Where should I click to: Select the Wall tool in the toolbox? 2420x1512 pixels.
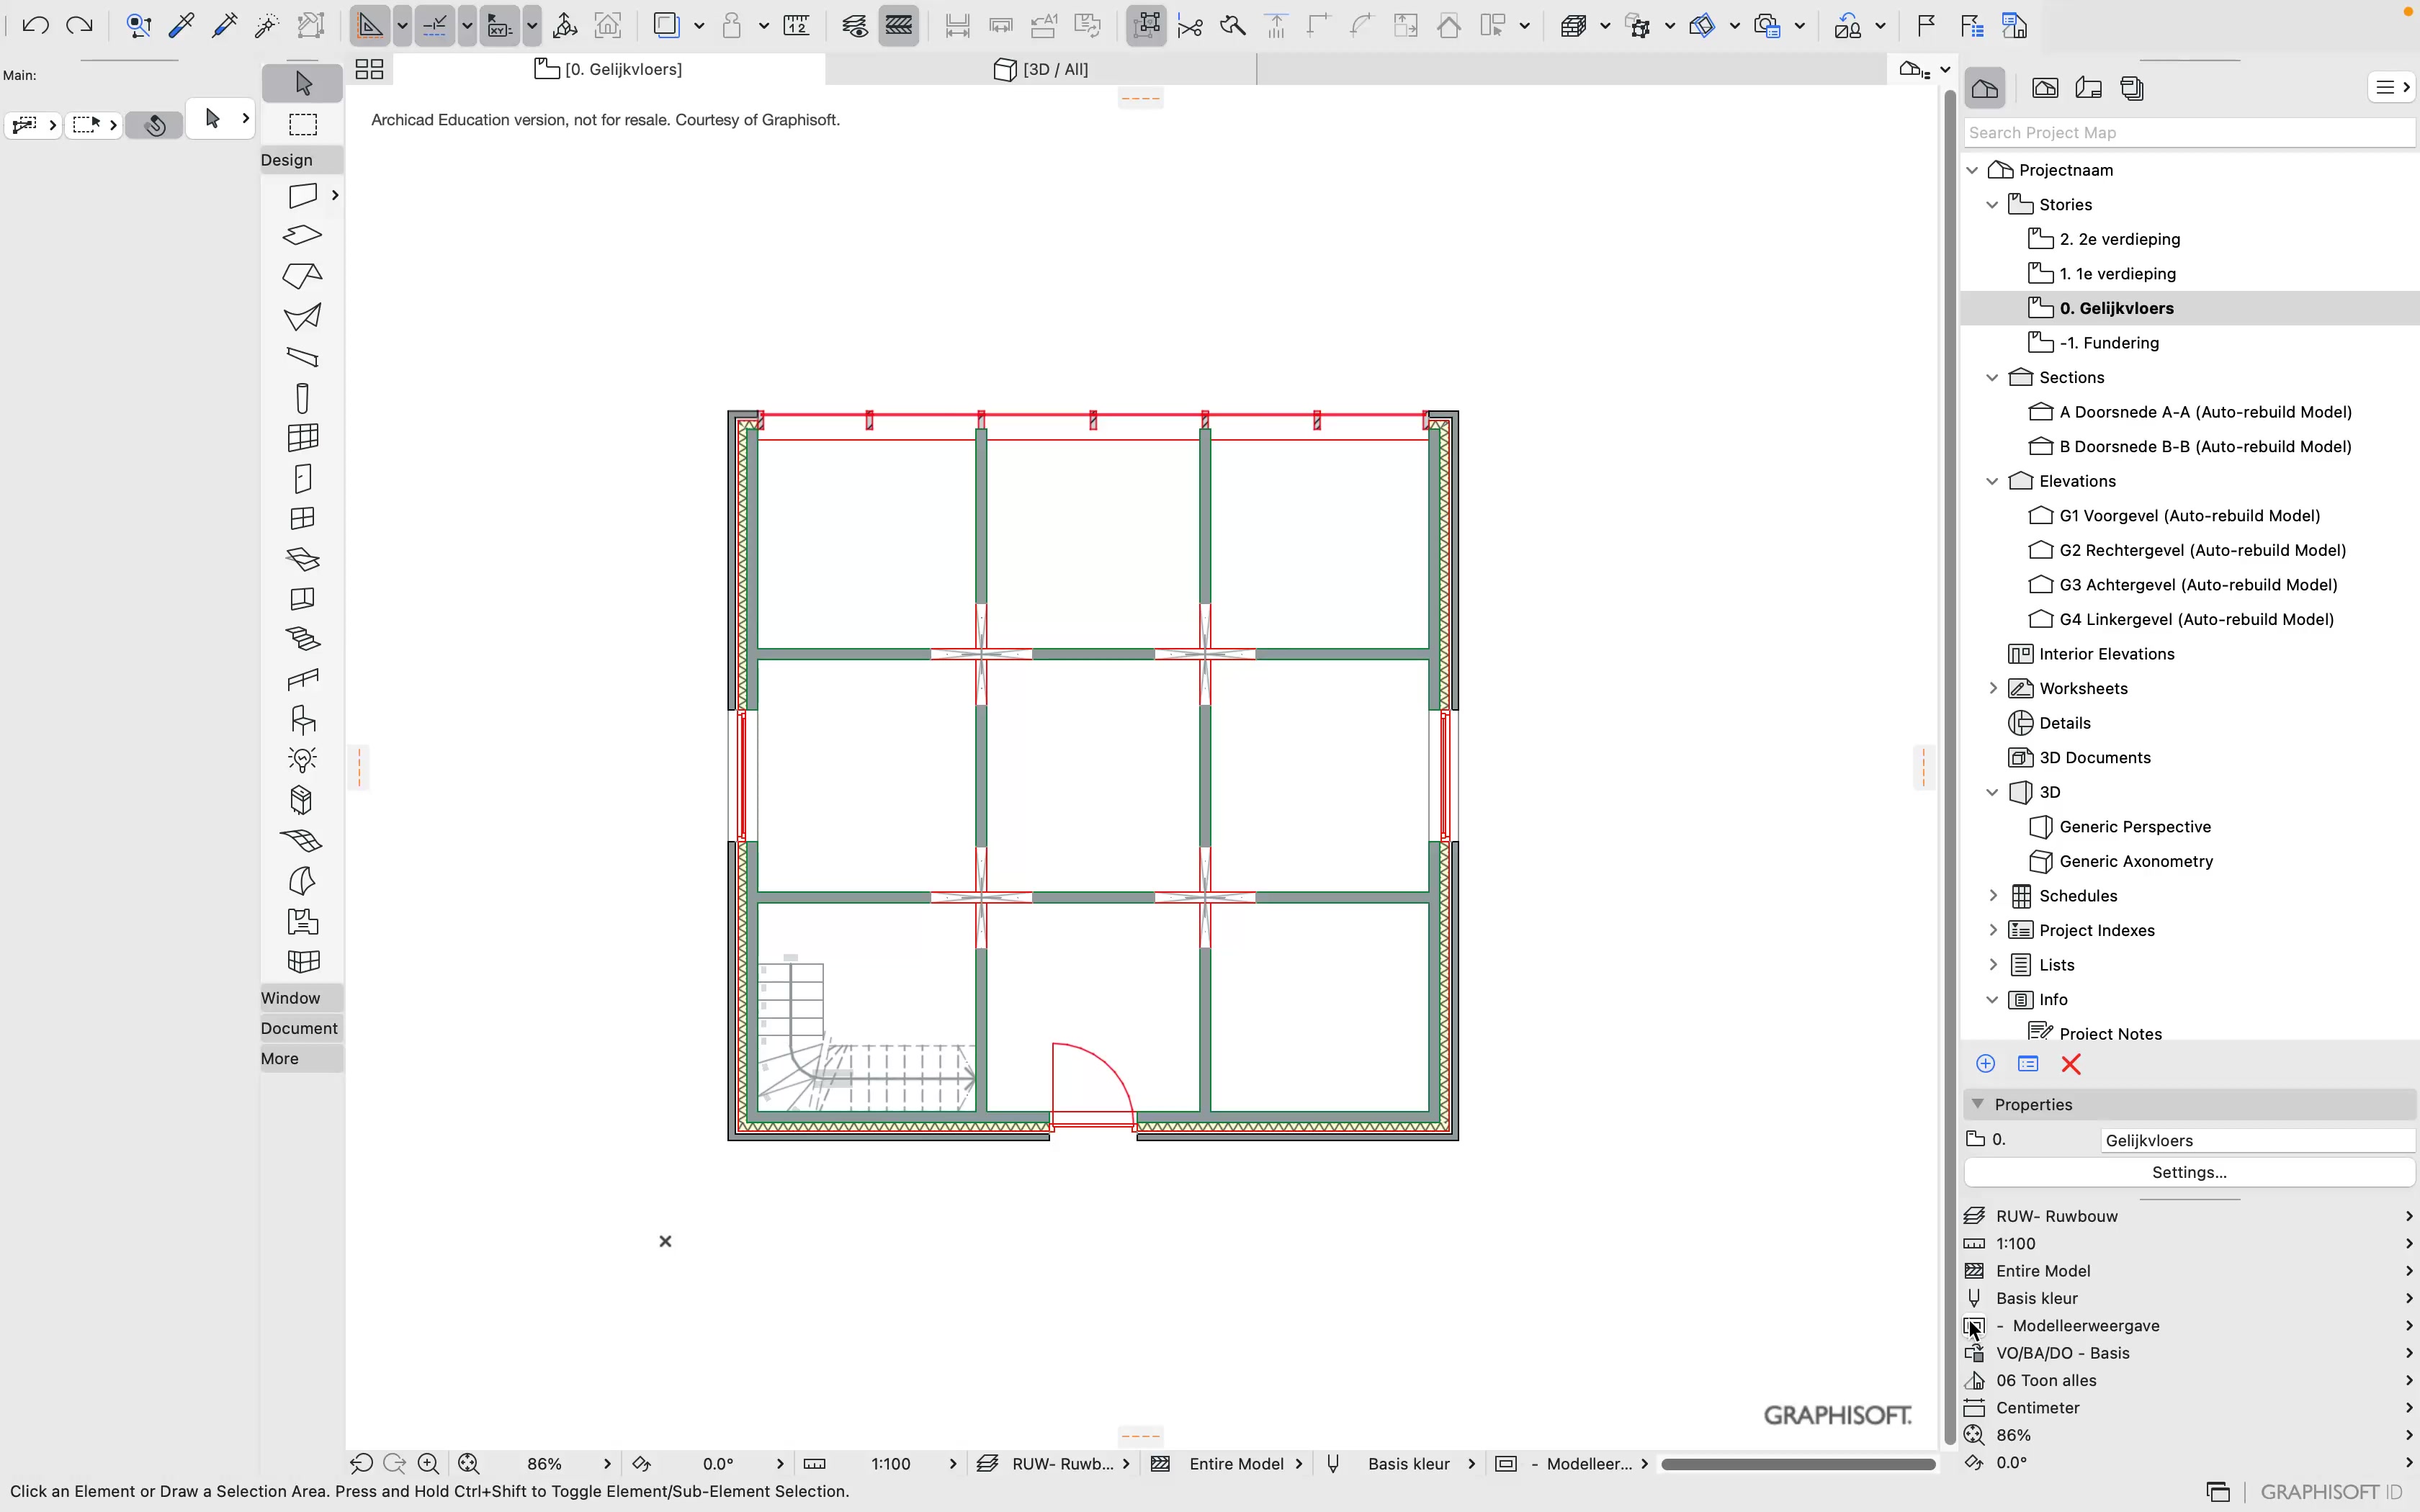pos(303,195)
